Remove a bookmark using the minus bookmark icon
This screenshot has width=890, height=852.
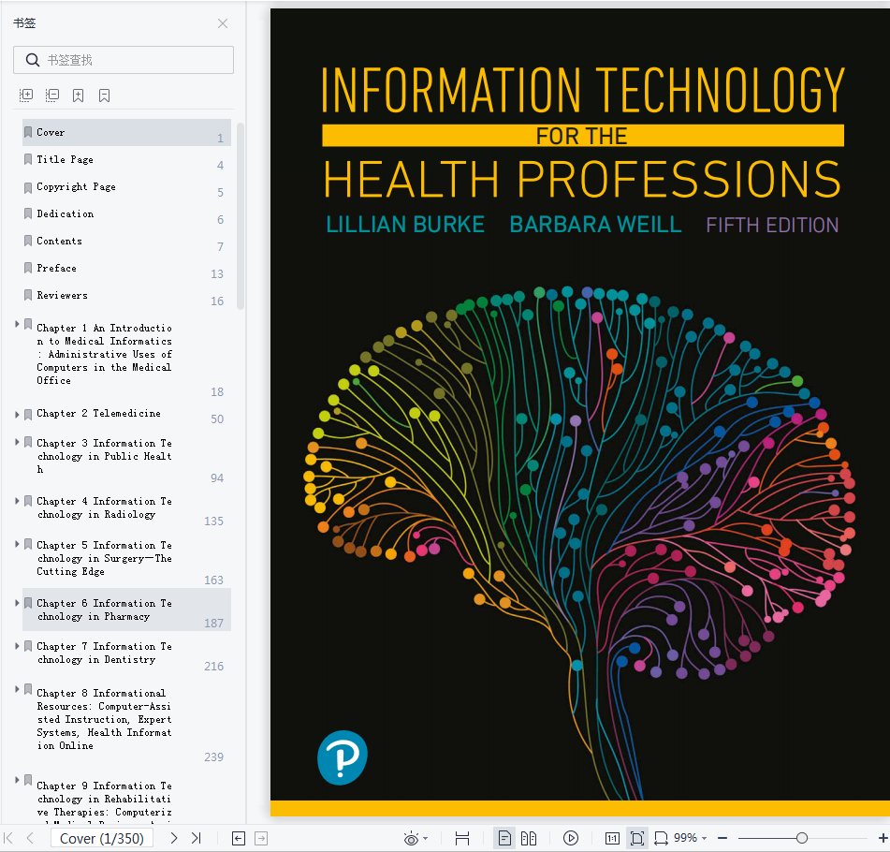pos(105,95)
